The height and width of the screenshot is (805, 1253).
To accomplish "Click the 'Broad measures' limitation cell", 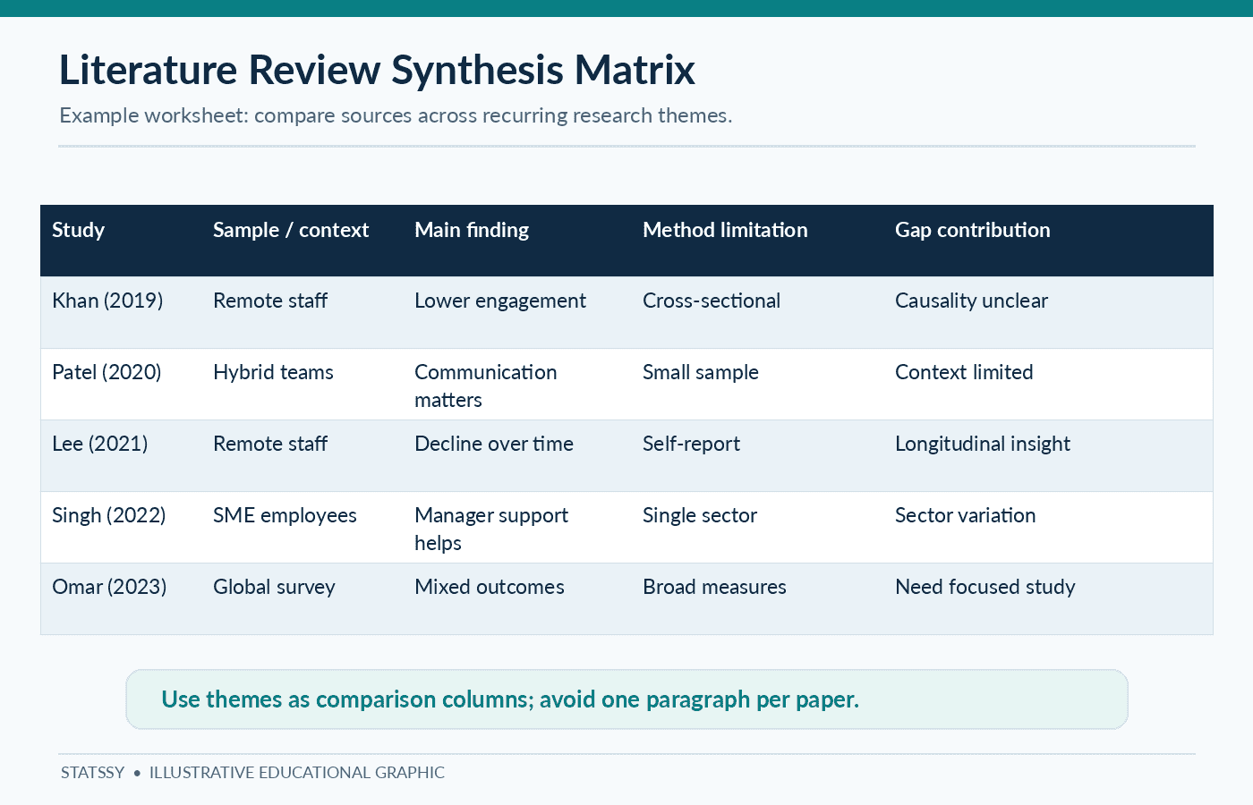I will point(714,588).
